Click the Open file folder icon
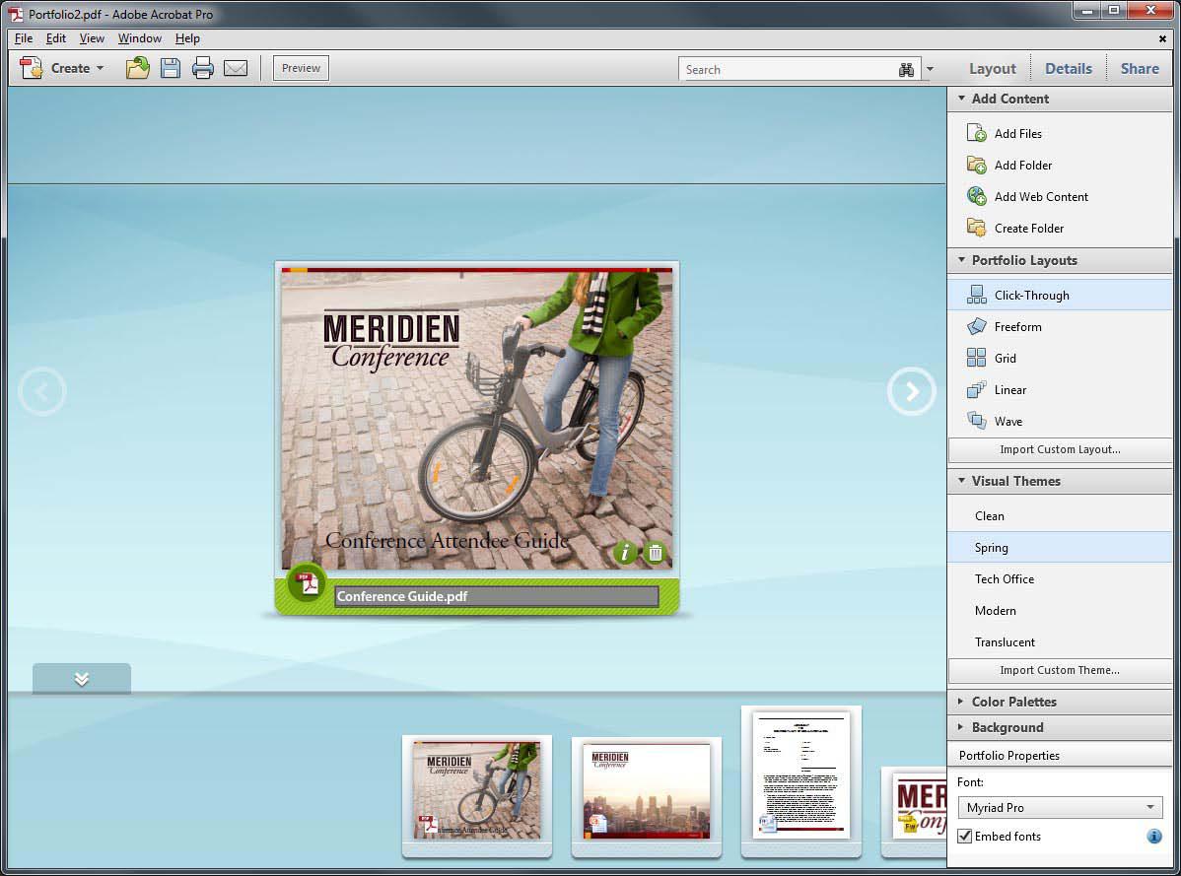Image resolution: width=1181 pixels, height=876 pixels. pos(138,69)
